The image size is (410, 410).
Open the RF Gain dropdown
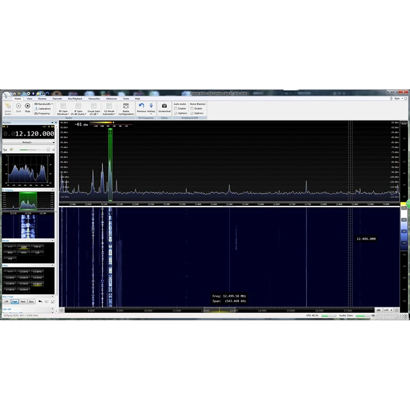pyautogui.click(x=63, y=109)
